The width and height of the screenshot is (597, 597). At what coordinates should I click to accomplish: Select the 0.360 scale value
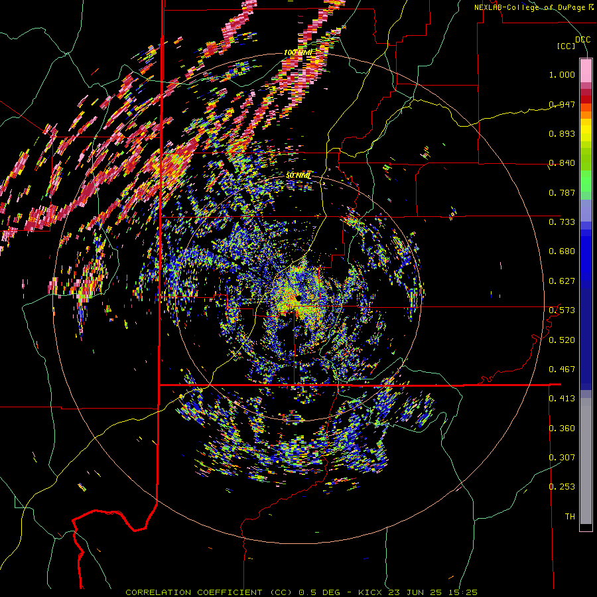pos(562,429)
